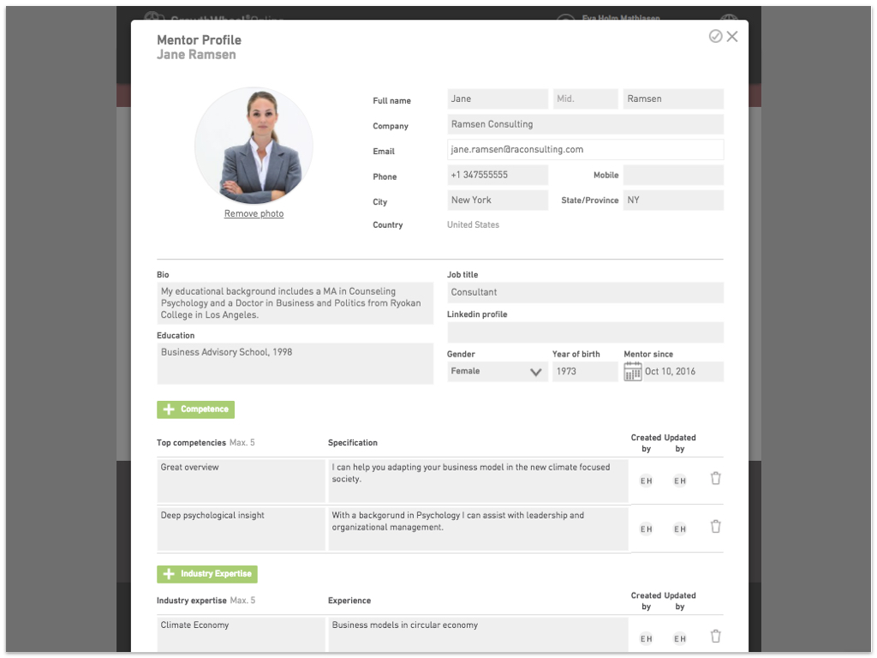This screenshot has height=658, width=877.
Task: Click Jane Ramsen's profile photo
Action: tap(254, 146)
